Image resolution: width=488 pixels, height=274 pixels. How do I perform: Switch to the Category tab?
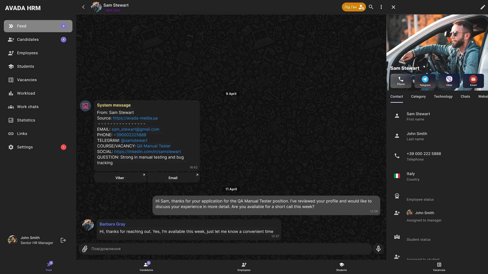pos(418,96)
